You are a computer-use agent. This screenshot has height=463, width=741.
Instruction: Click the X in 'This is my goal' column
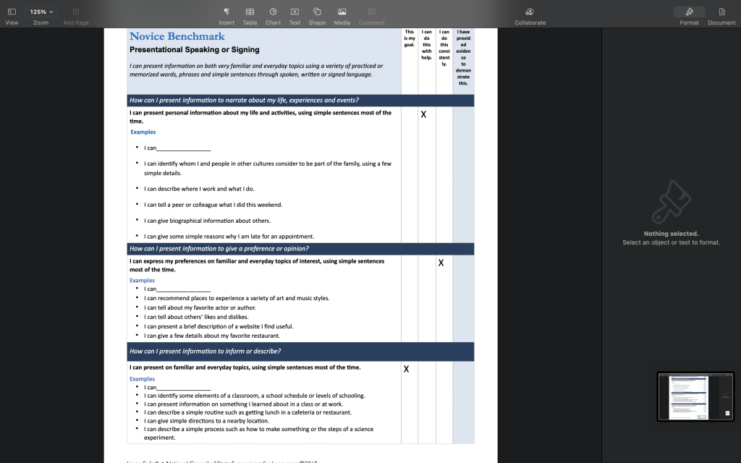[x=406, y=370]
